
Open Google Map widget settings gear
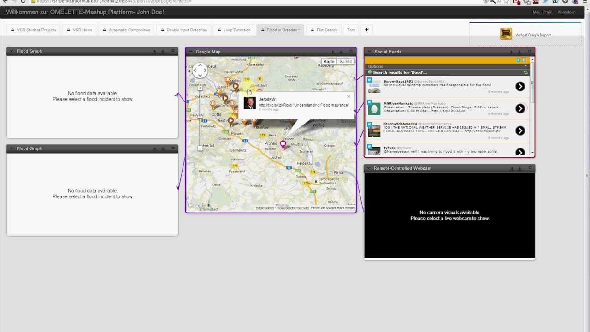(x=351, y=52)
